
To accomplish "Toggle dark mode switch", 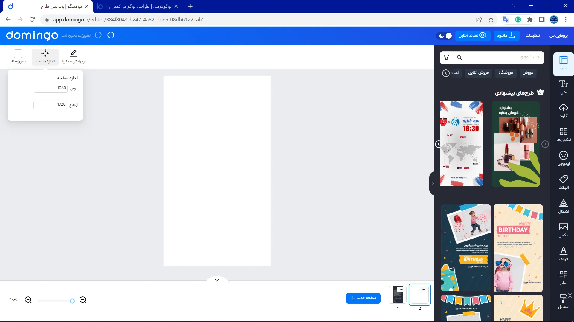I will 444,36.
